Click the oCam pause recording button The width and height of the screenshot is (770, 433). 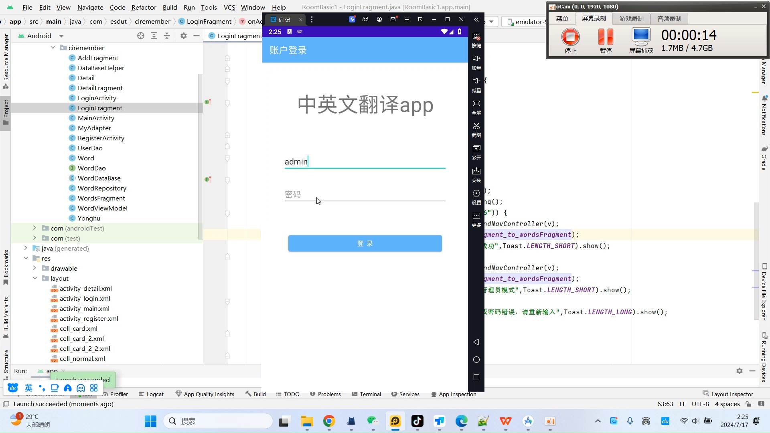(606, 40)
